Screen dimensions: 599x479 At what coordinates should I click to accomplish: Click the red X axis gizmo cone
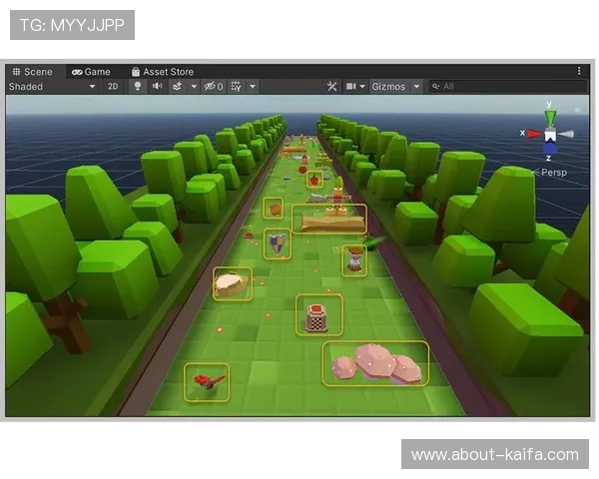(x=532, y=133)
